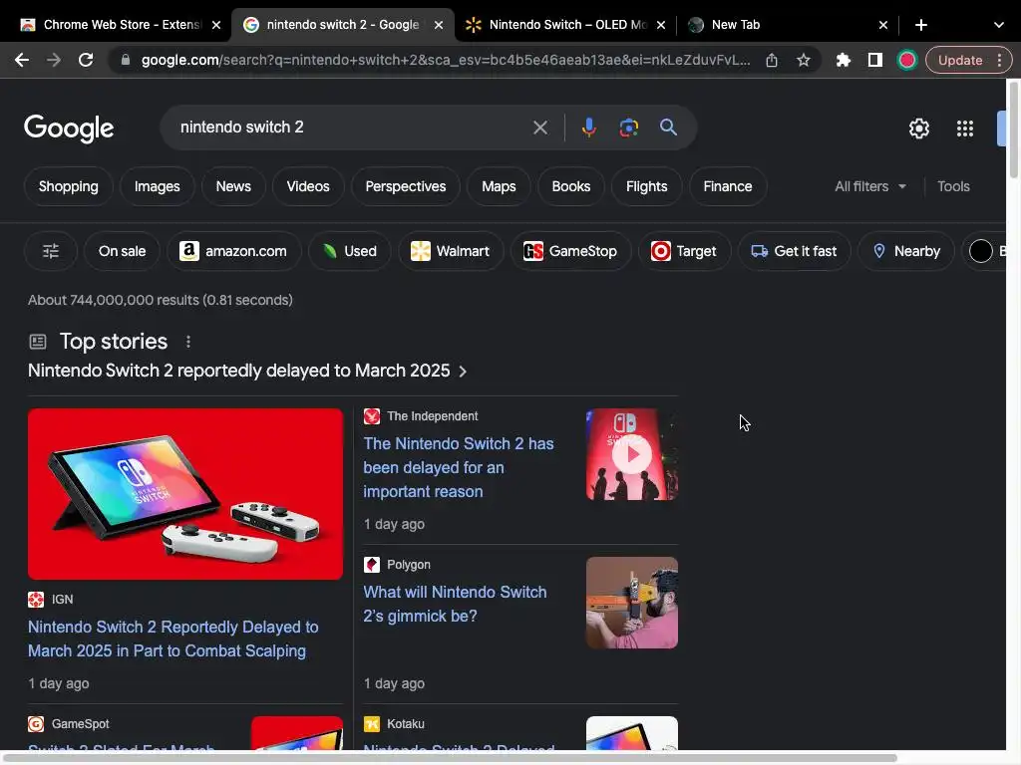This screenshot has height=765, width=1021.
Task: Click the browser forward arrow
Action: (x=54, y=60)
